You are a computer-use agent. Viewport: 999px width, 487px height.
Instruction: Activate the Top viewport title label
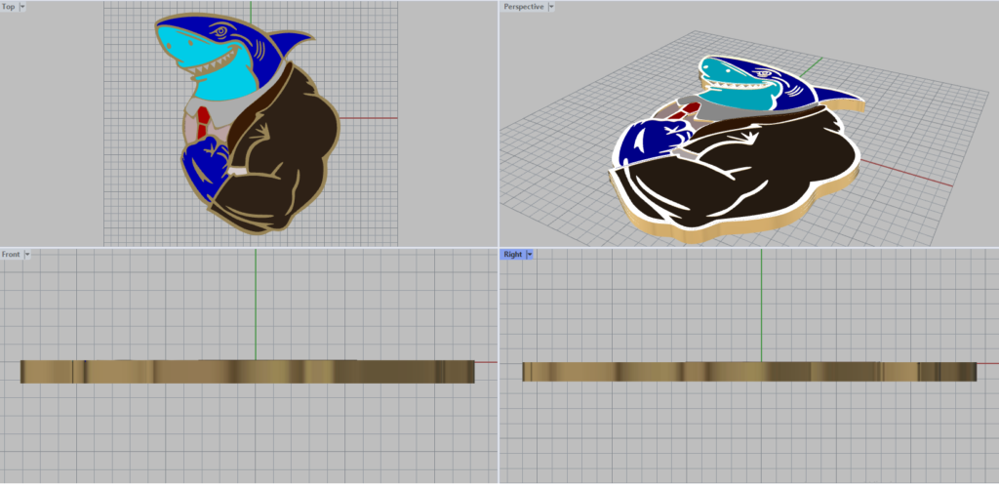[x=9, y=7]
